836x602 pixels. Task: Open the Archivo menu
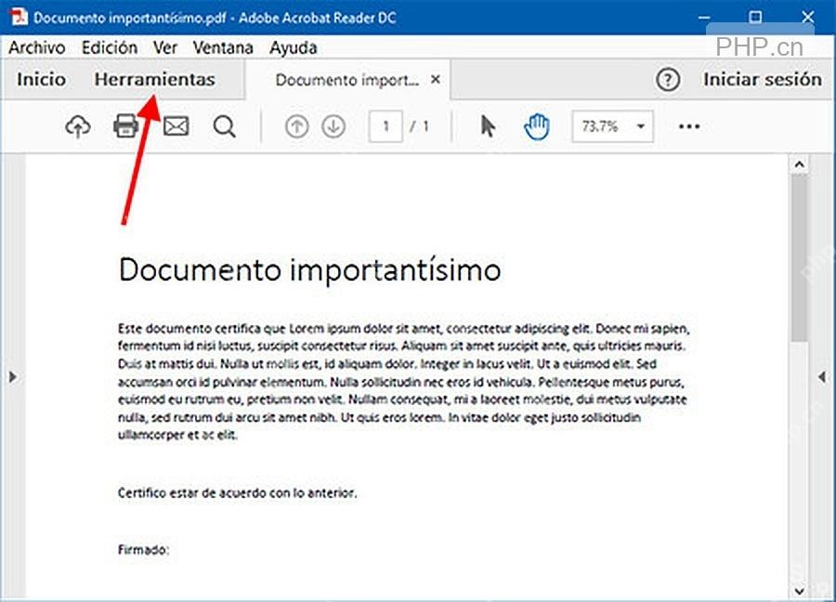coord(37,48)
